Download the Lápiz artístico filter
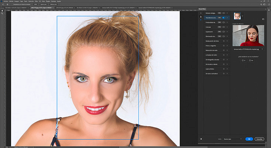 click(x=224, y=69)
